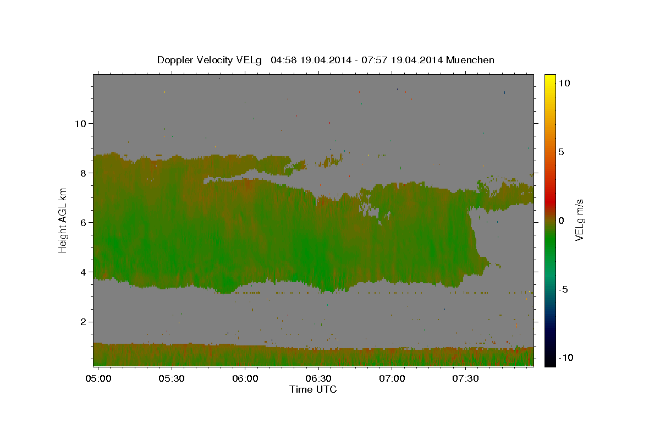Screen dimensions: 660x440
Task: Click the colorbar value 10 label
Action: [x=565, y=82]
